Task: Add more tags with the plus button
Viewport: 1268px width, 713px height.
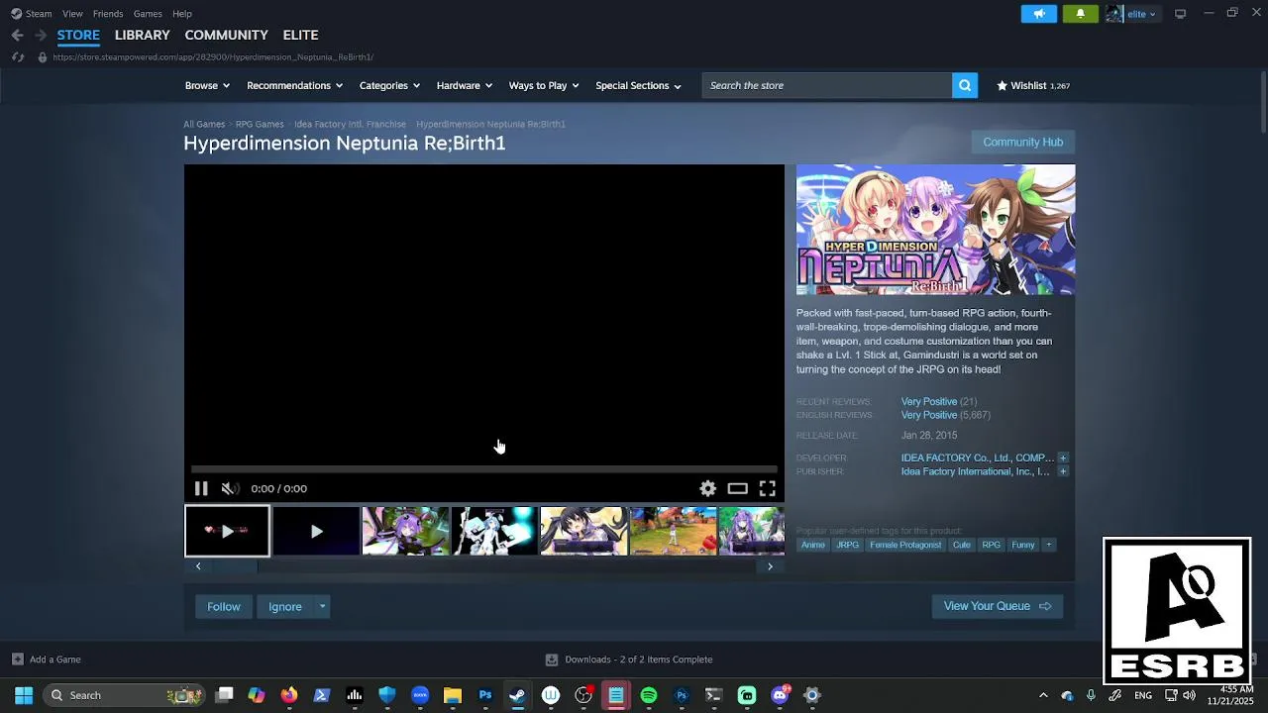Action: (1049, 545)
